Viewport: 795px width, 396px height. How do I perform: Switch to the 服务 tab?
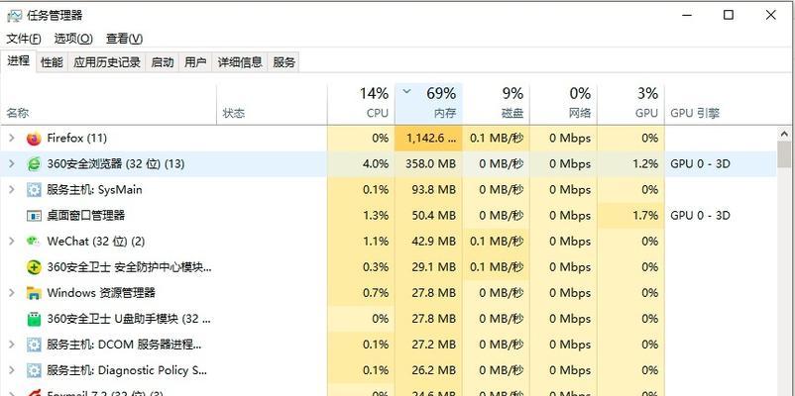[284, 62]
